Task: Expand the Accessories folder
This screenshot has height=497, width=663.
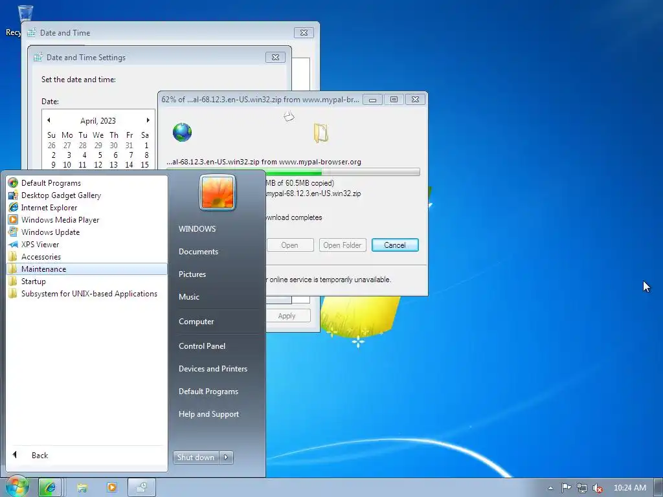Action: click(x=41, y=256)
